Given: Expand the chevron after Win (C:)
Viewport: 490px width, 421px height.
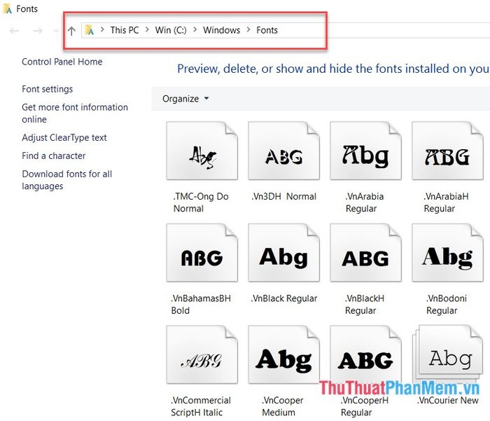Looking at the screenshot, I should (x=195, y=30).
